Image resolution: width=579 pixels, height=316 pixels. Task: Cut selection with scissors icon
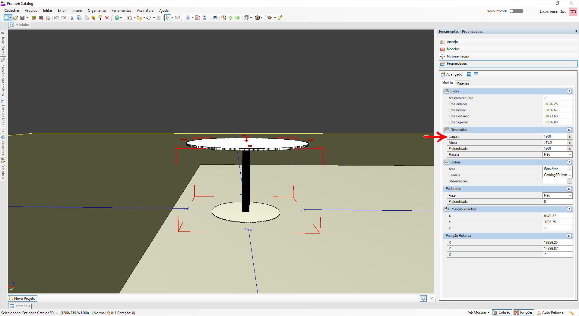click(72, 18)
